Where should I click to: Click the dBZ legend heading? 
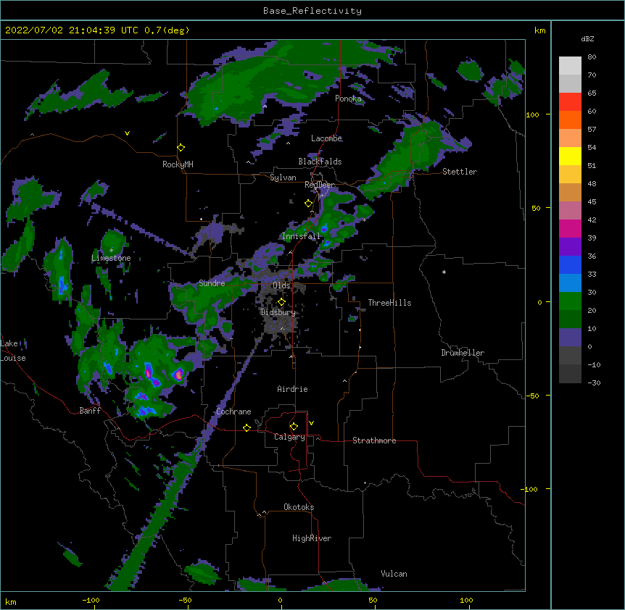(x=587, y=38)
